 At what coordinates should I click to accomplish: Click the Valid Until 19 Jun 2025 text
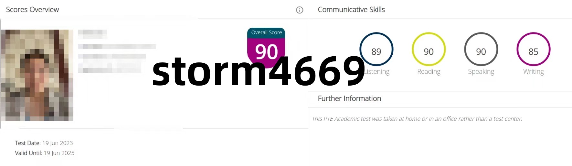point(45,153)
